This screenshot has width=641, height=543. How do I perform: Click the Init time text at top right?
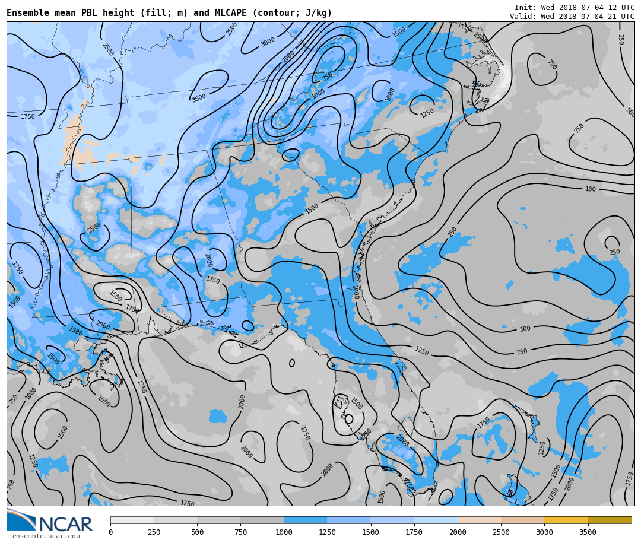pos(574,8)
